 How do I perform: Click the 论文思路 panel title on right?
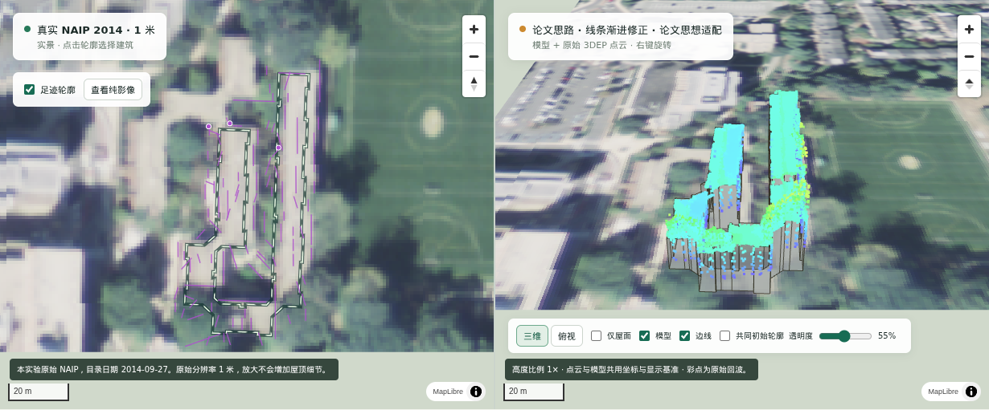627,30
